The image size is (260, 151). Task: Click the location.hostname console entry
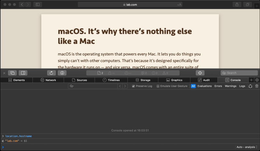(x=19, y=136)
